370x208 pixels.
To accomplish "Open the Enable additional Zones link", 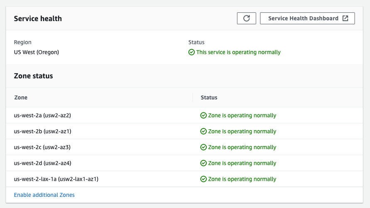I will tap(44, 195).
